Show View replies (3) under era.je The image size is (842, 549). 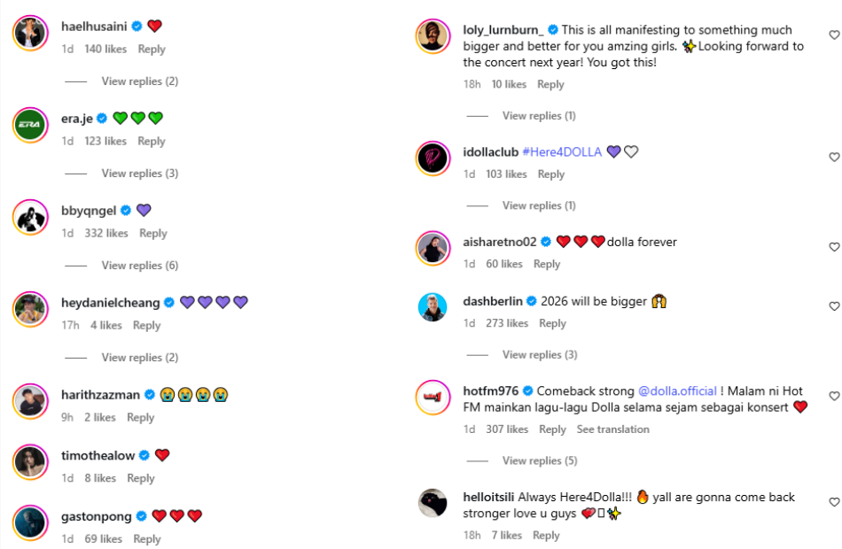[139, 174]
